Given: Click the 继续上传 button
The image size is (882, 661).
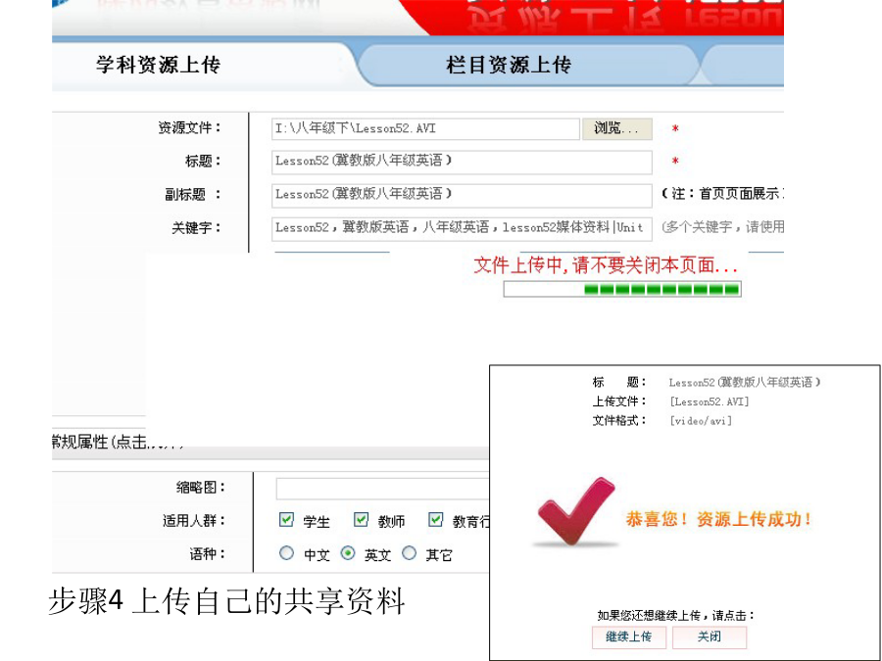Looking at the screenshot, I should (x=629, y=637).
